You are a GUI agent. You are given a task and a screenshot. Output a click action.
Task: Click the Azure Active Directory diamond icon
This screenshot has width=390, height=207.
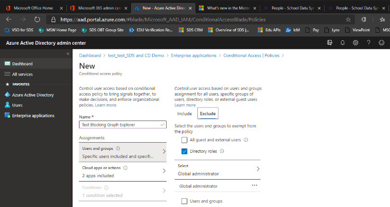(7, 95)
